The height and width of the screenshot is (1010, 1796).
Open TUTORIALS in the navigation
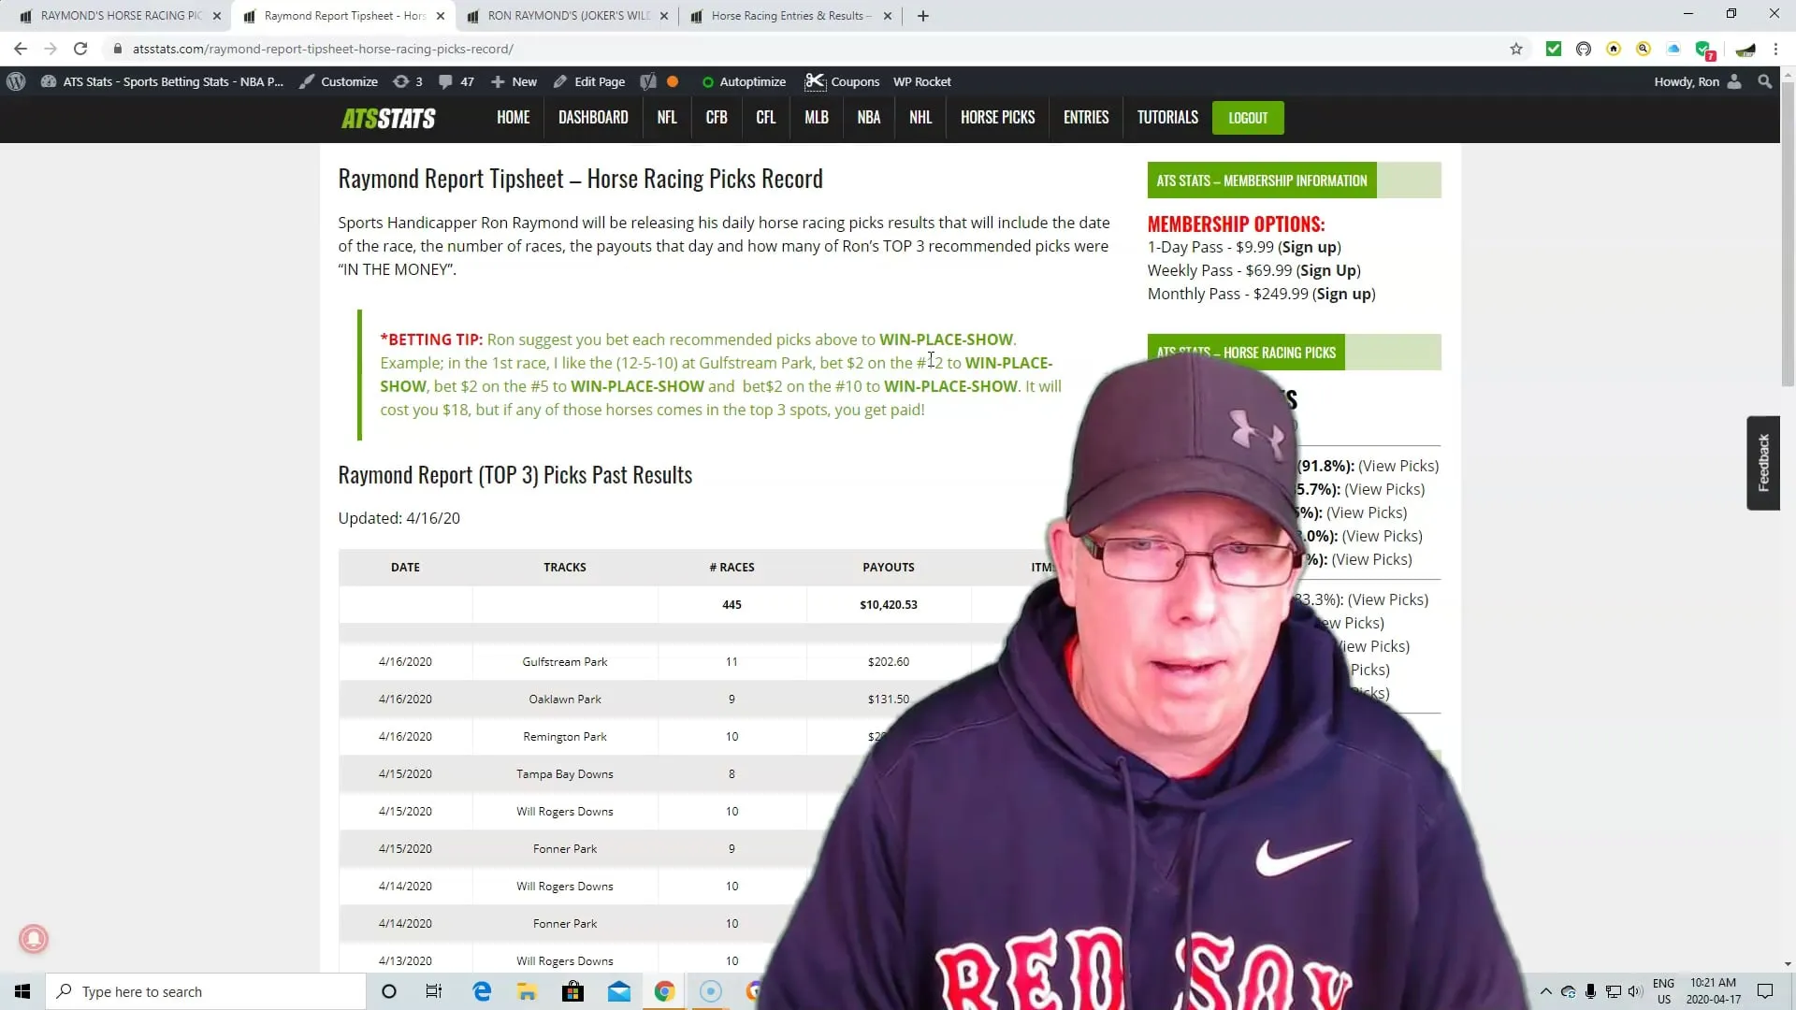[x=1167, y=118]
